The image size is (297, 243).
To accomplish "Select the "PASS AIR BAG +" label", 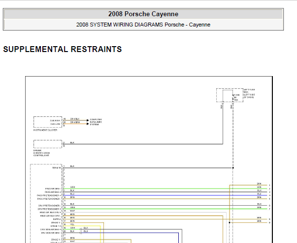I will [x=53, y=192].
